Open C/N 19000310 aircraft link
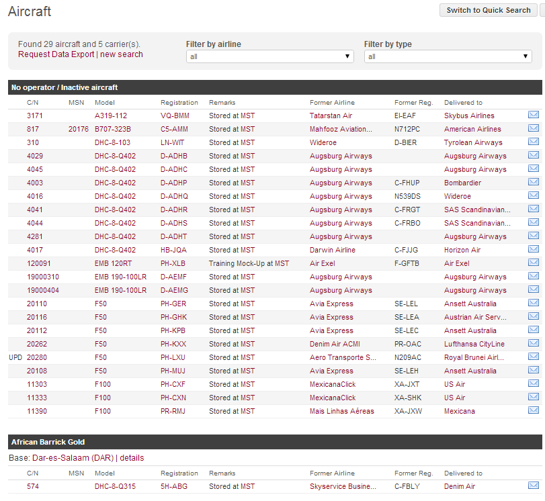 (43, 277)
